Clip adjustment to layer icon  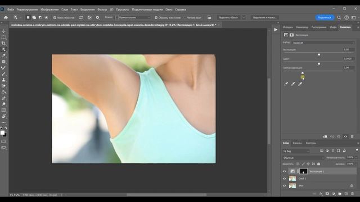(x=325, y=137)
